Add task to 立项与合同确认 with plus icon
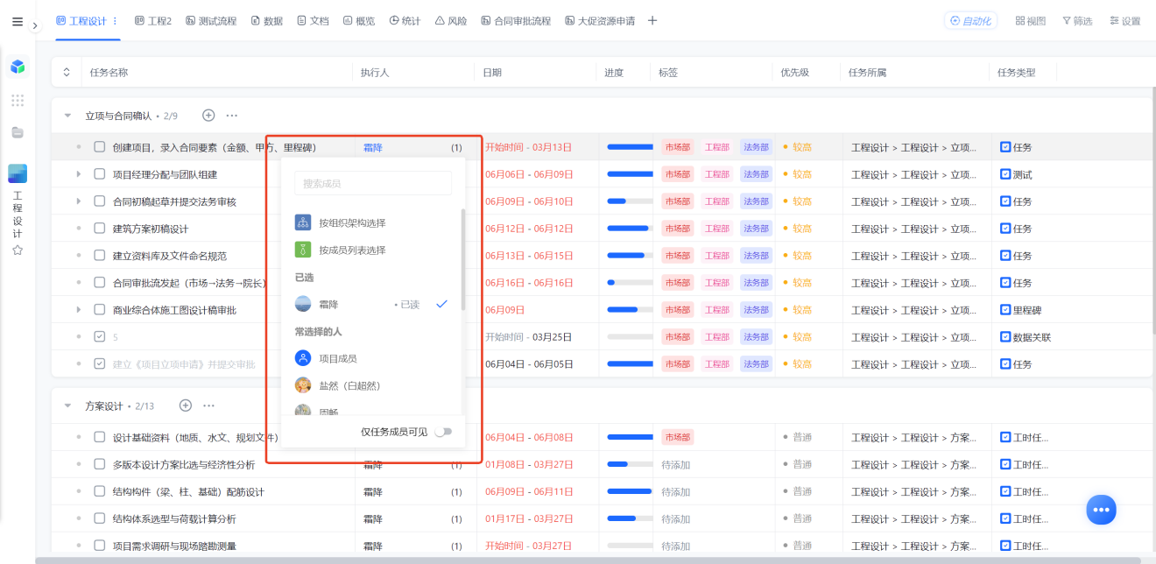The height and width of the screenshot is (564, 1156). (208, 115)
